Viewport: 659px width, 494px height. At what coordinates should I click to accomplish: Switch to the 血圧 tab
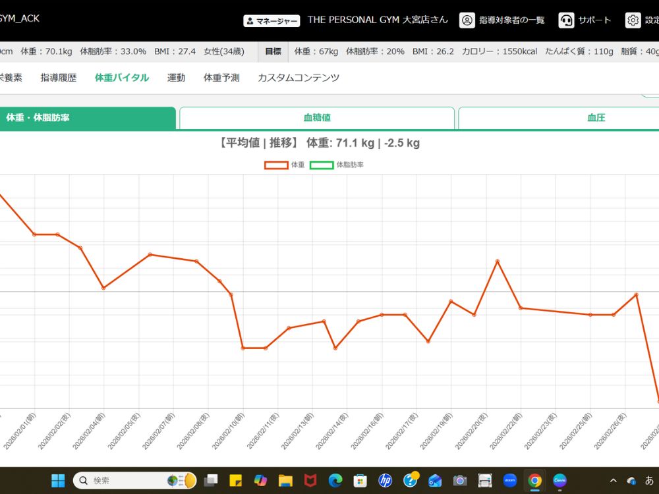tap(596, 118)
